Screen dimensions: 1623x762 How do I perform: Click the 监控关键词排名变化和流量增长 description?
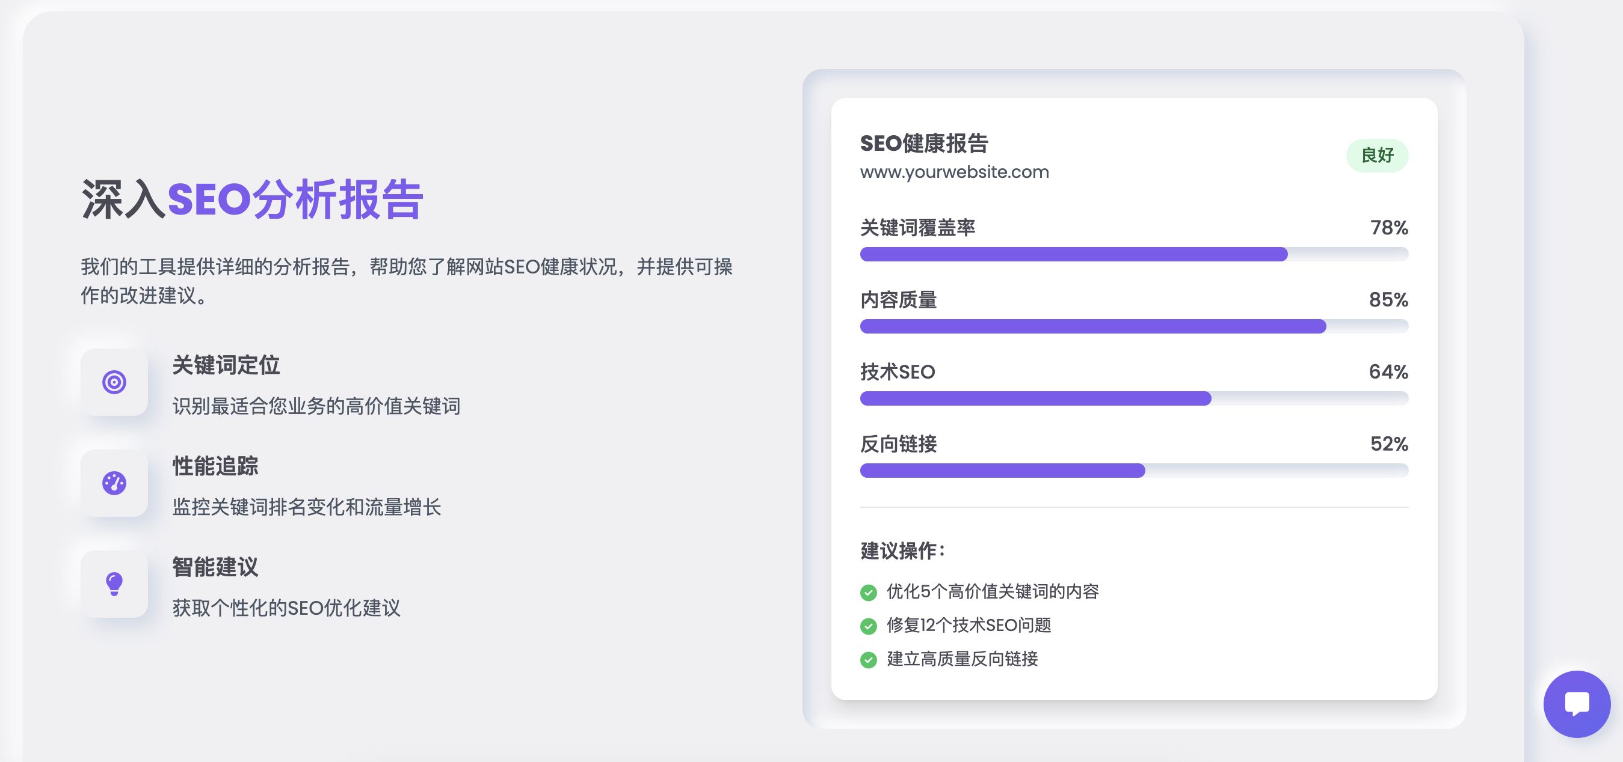coord(307,507)
